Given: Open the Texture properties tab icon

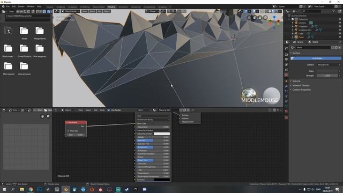Looking at the screenshot, I should [286, 117].
